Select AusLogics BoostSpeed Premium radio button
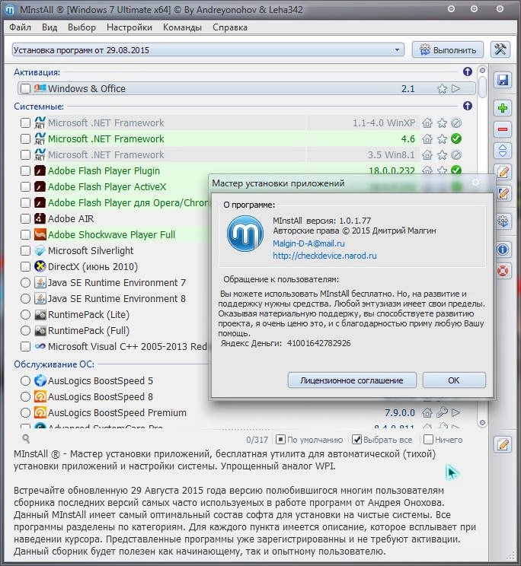Screen dimensions: 521x566 (25, 412)
